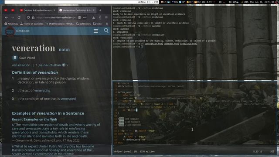This screenshot has width=279, height=157.
Task: Click 'awesome.html' in terminal rm command
Action: coord(171,44)
